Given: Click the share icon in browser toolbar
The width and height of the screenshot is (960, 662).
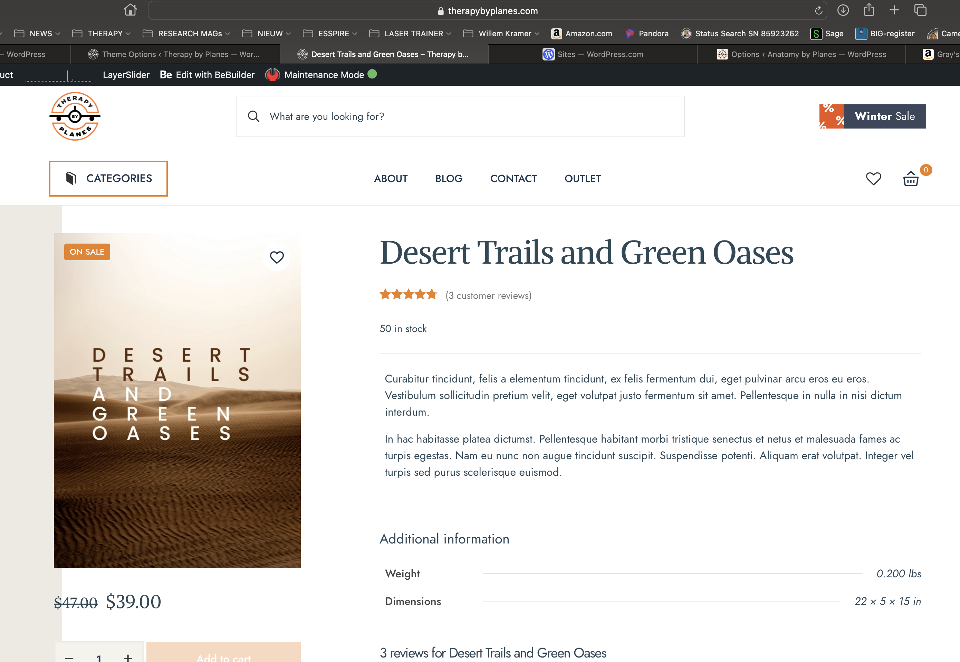Looking at the screenshot, I should click(869, 10).
